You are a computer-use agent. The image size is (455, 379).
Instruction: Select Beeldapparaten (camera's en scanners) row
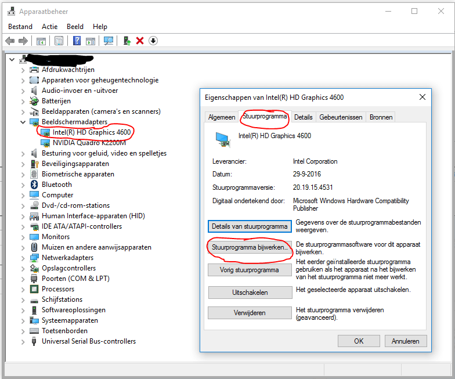pos(101,111)
